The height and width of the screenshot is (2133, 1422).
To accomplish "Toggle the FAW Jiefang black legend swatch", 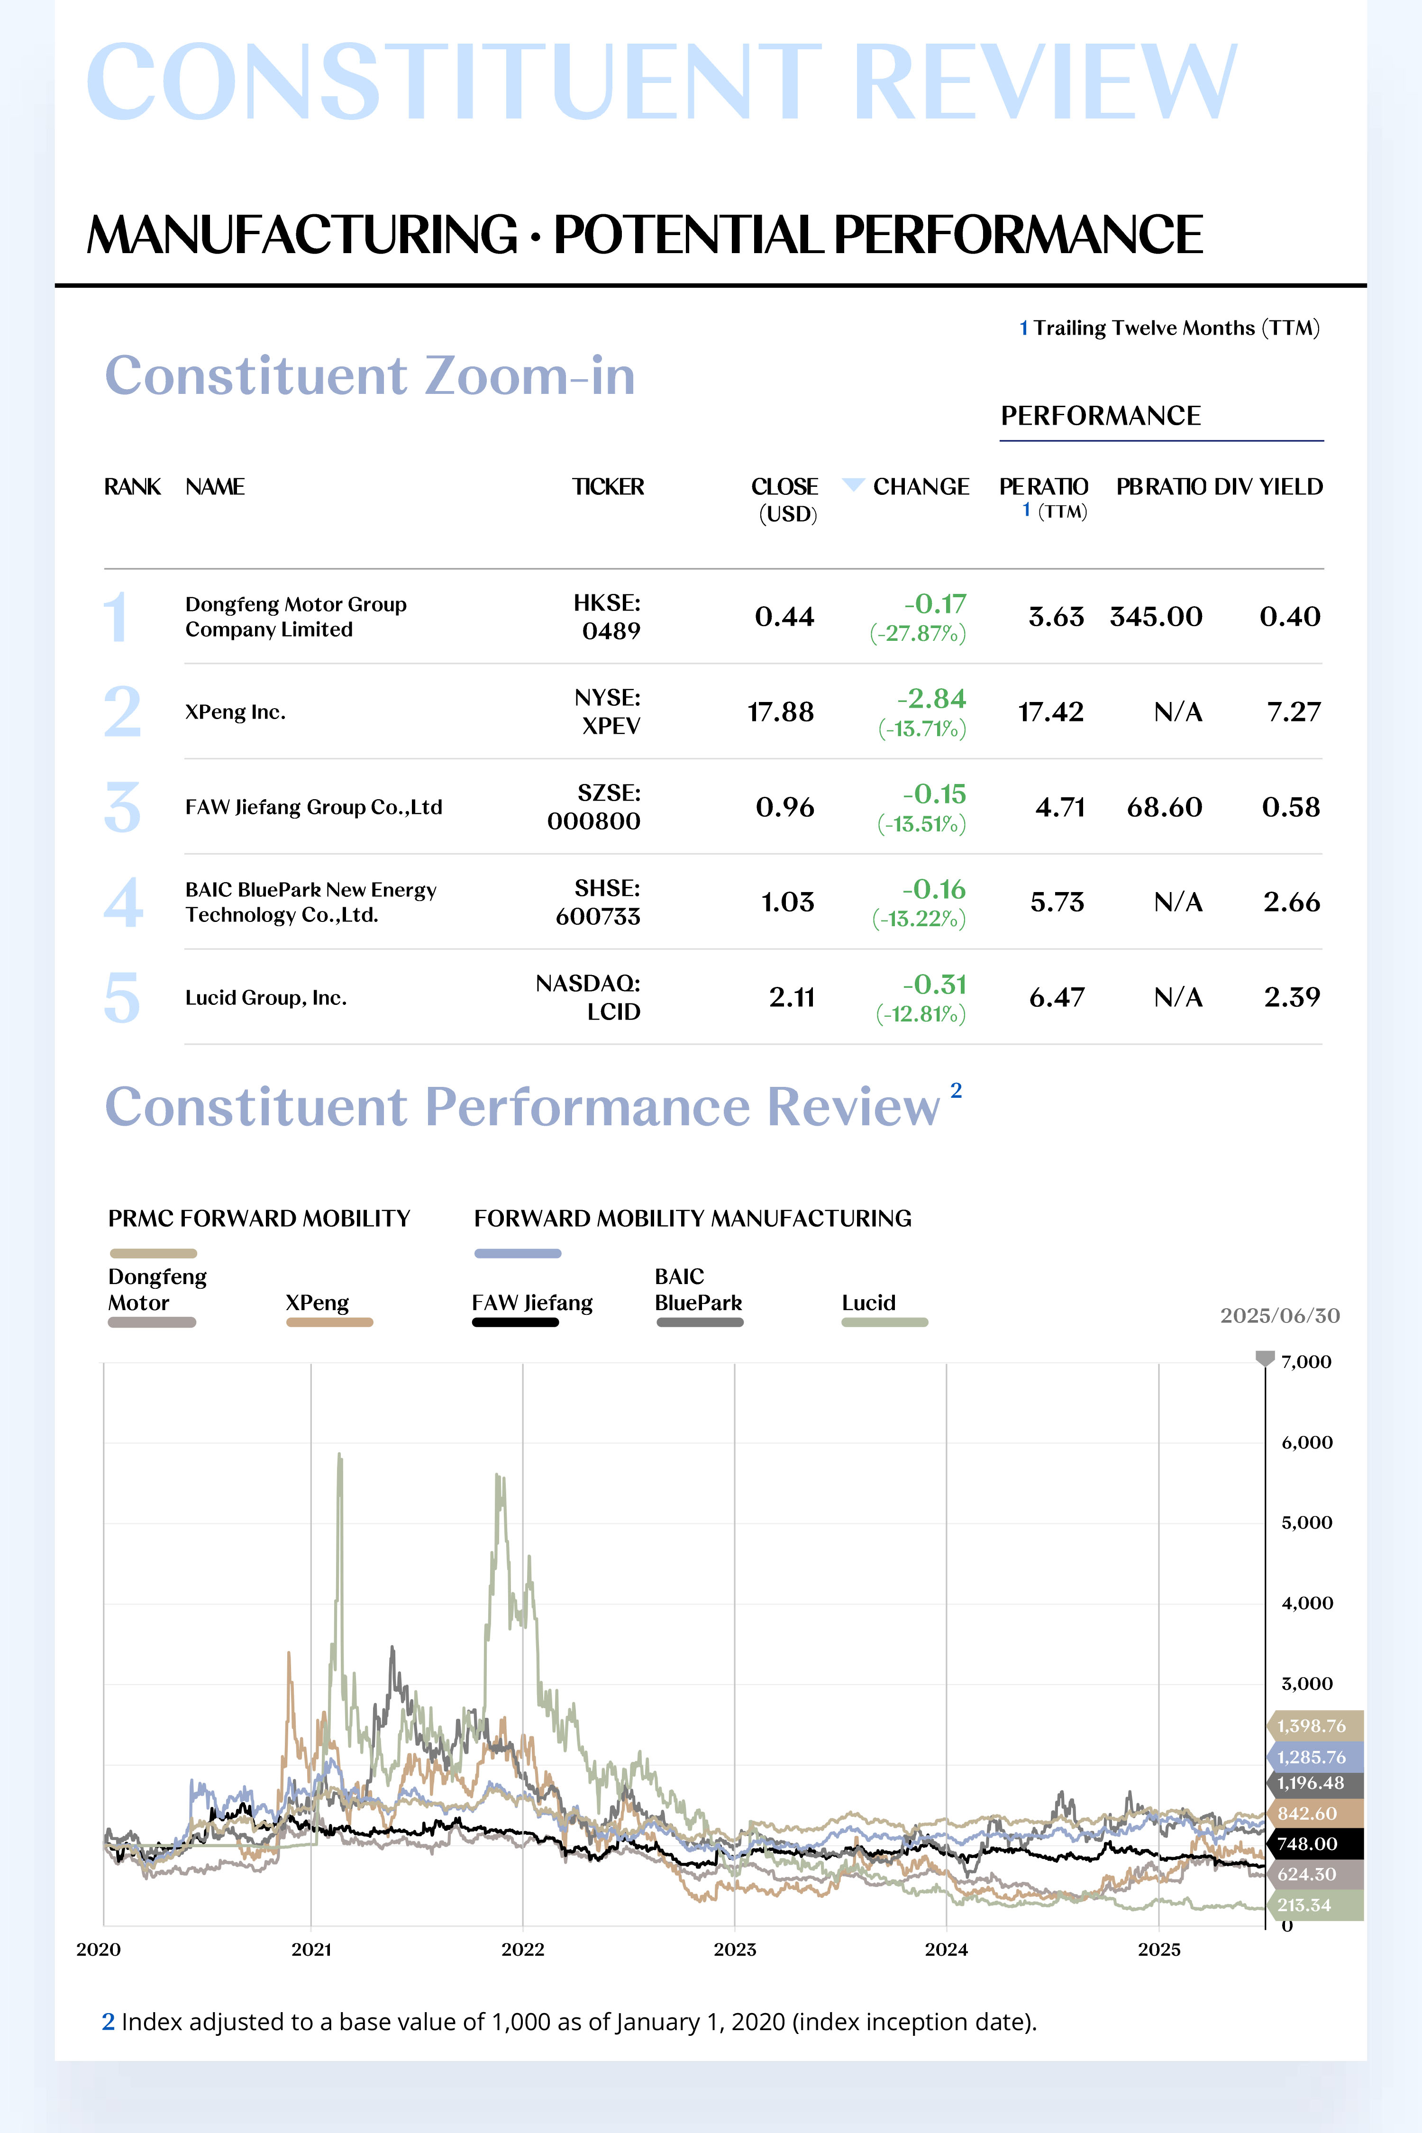I will click(x=515, y=1322).
